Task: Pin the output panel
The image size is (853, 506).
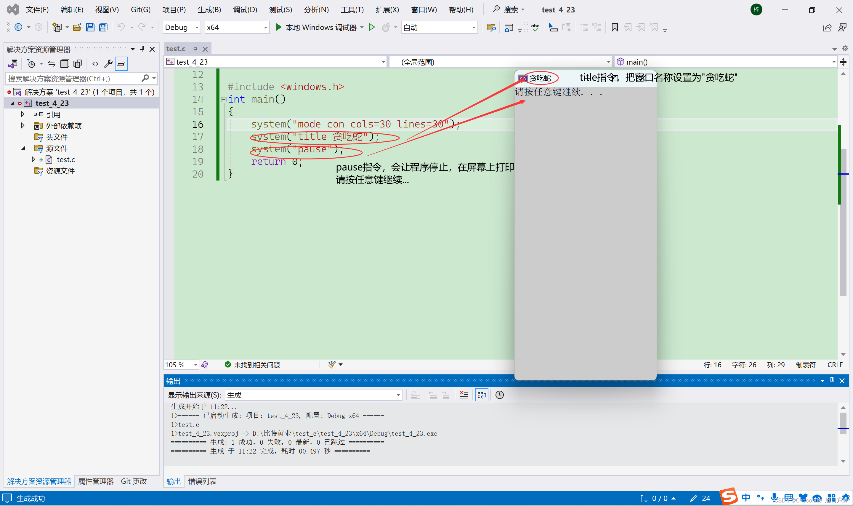Action: pyautogui.click(x=832, y=381)
